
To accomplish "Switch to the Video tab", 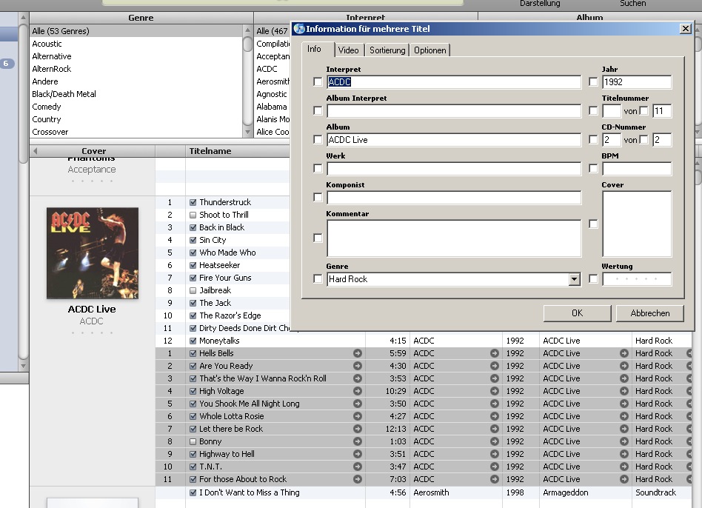I will tap(348, 50).
